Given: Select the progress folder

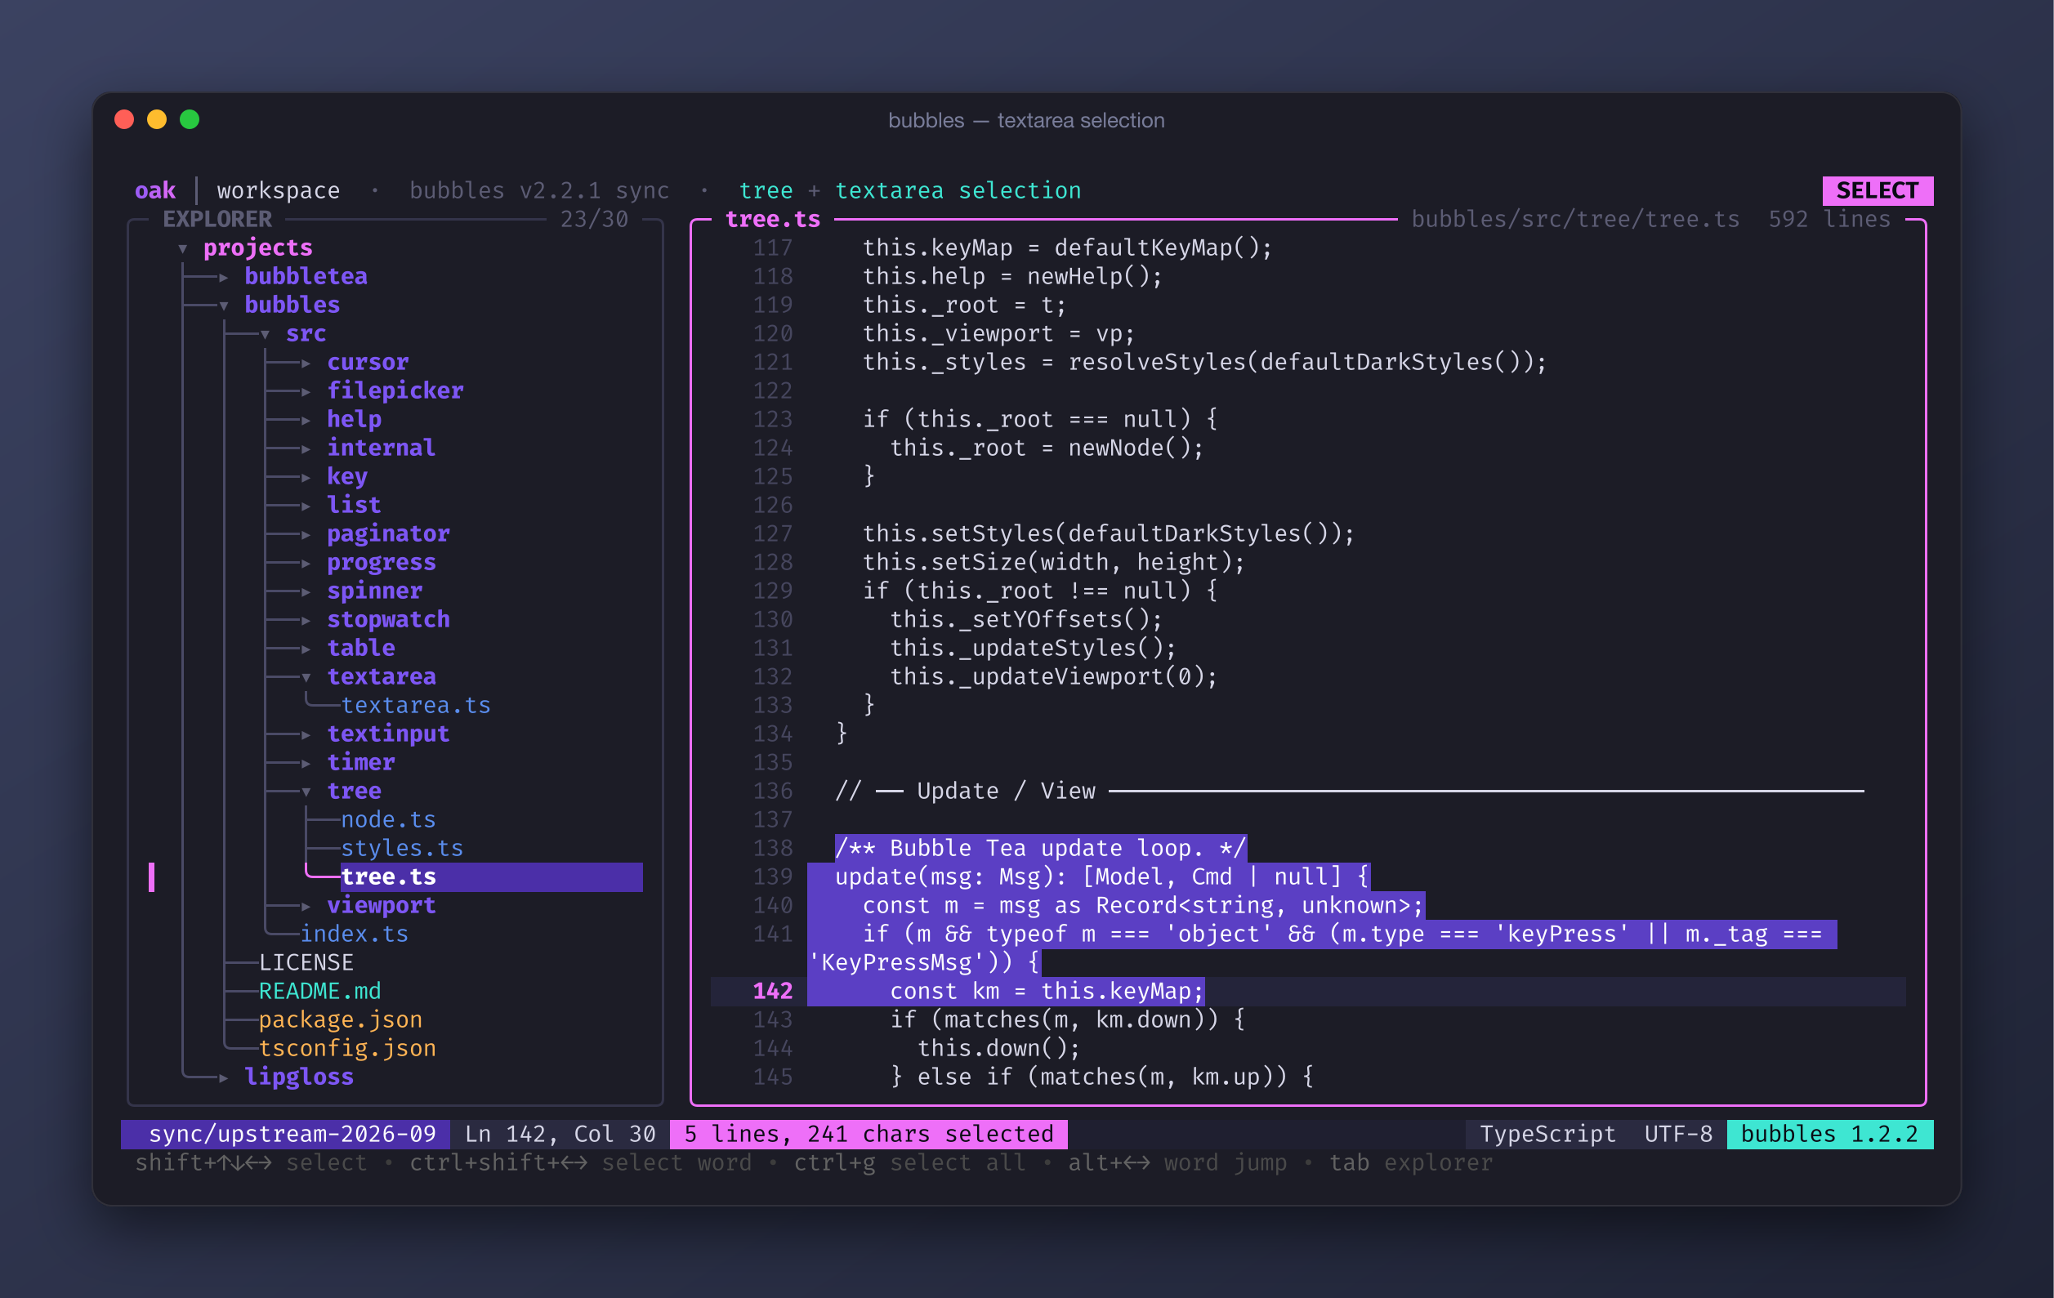Looking at the screenshot, I should tap(382, 563).
